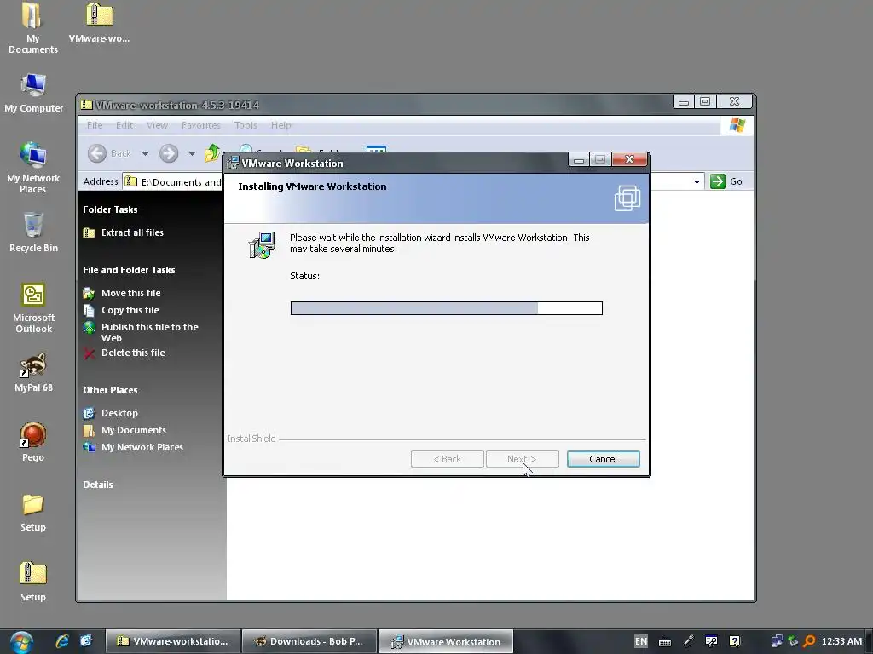
Task: Click VMware installer title bar icon
Action: coord(232,163)
